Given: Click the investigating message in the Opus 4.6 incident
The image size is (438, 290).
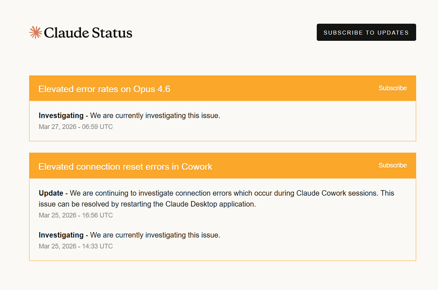Looking at the screenshot, I should (x=155, y=115).
